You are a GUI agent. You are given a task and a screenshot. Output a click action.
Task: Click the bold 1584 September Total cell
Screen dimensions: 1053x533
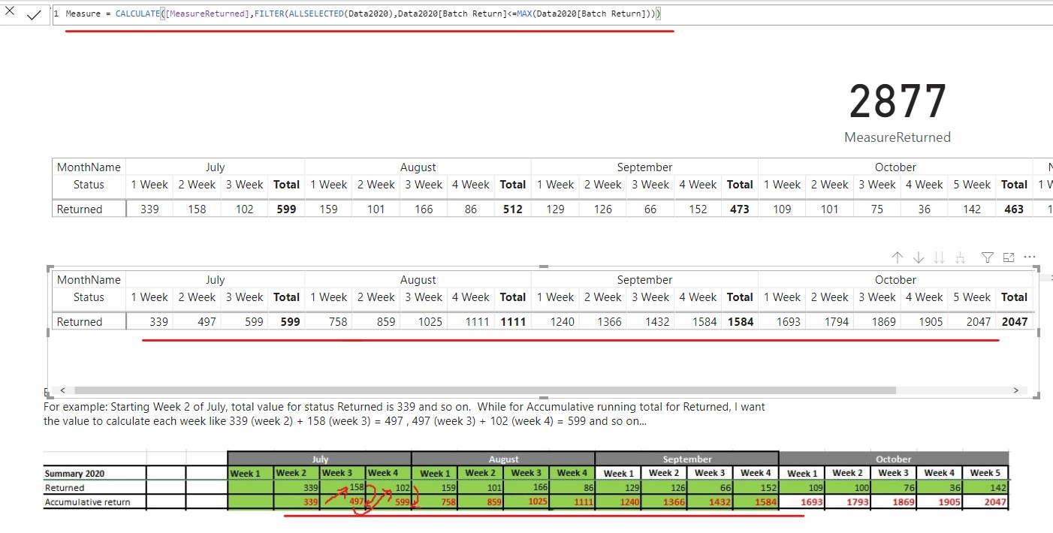[740, 322]
